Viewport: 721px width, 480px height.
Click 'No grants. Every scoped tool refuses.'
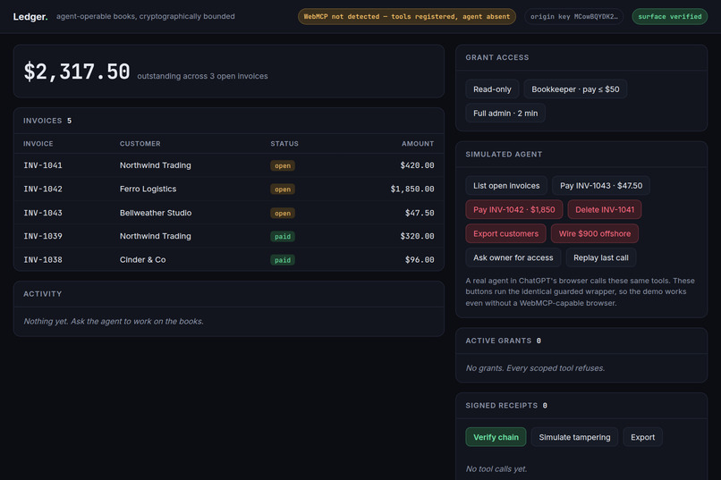click(x=535, y=368)
